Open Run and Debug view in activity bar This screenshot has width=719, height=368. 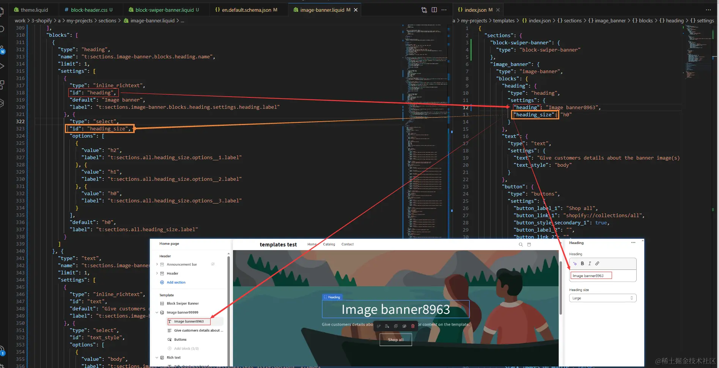click(x=2, y=66)
